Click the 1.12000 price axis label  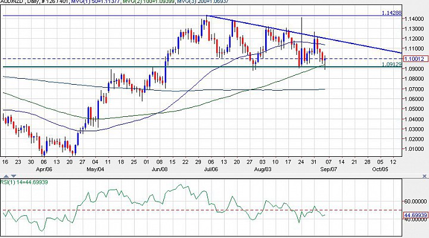pyautogui.click(x=414, y=39)
